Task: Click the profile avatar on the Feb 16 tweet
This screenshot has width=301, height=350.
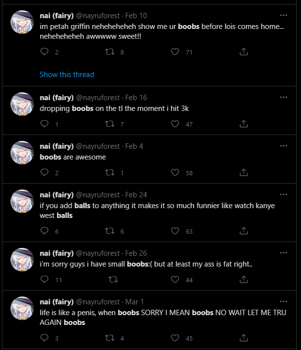Action: point(22,104)
